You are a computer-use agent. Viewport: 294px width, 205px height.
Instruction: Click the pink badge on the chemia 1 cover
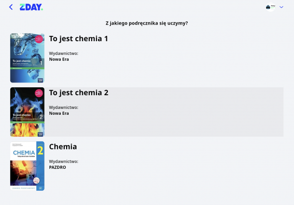click(39, 39)
